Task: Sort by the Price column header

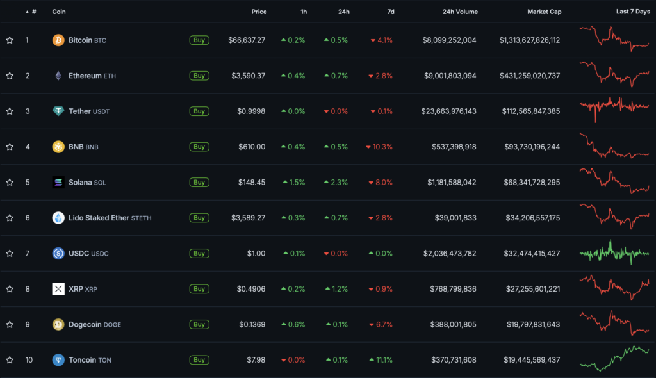Action: click(259, 12)
